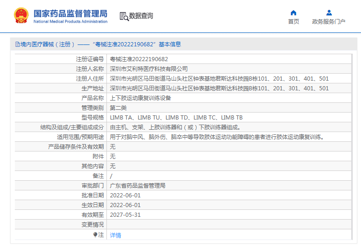Click 广东省药品监督管理局 approval department

click(x=137, y=186)
